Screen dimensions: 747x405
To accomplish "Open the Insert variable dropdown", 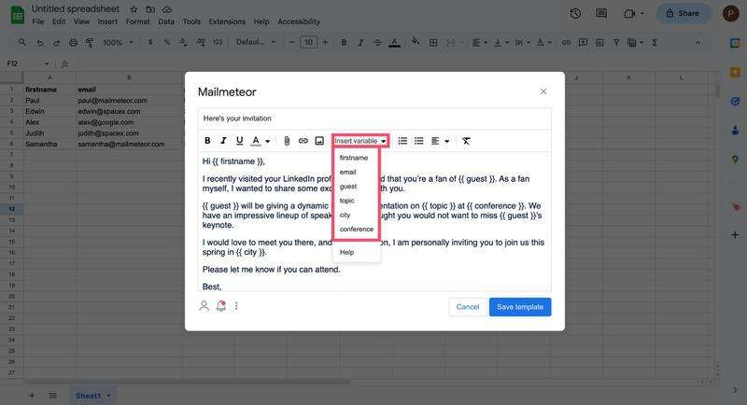I will (360, 141).
